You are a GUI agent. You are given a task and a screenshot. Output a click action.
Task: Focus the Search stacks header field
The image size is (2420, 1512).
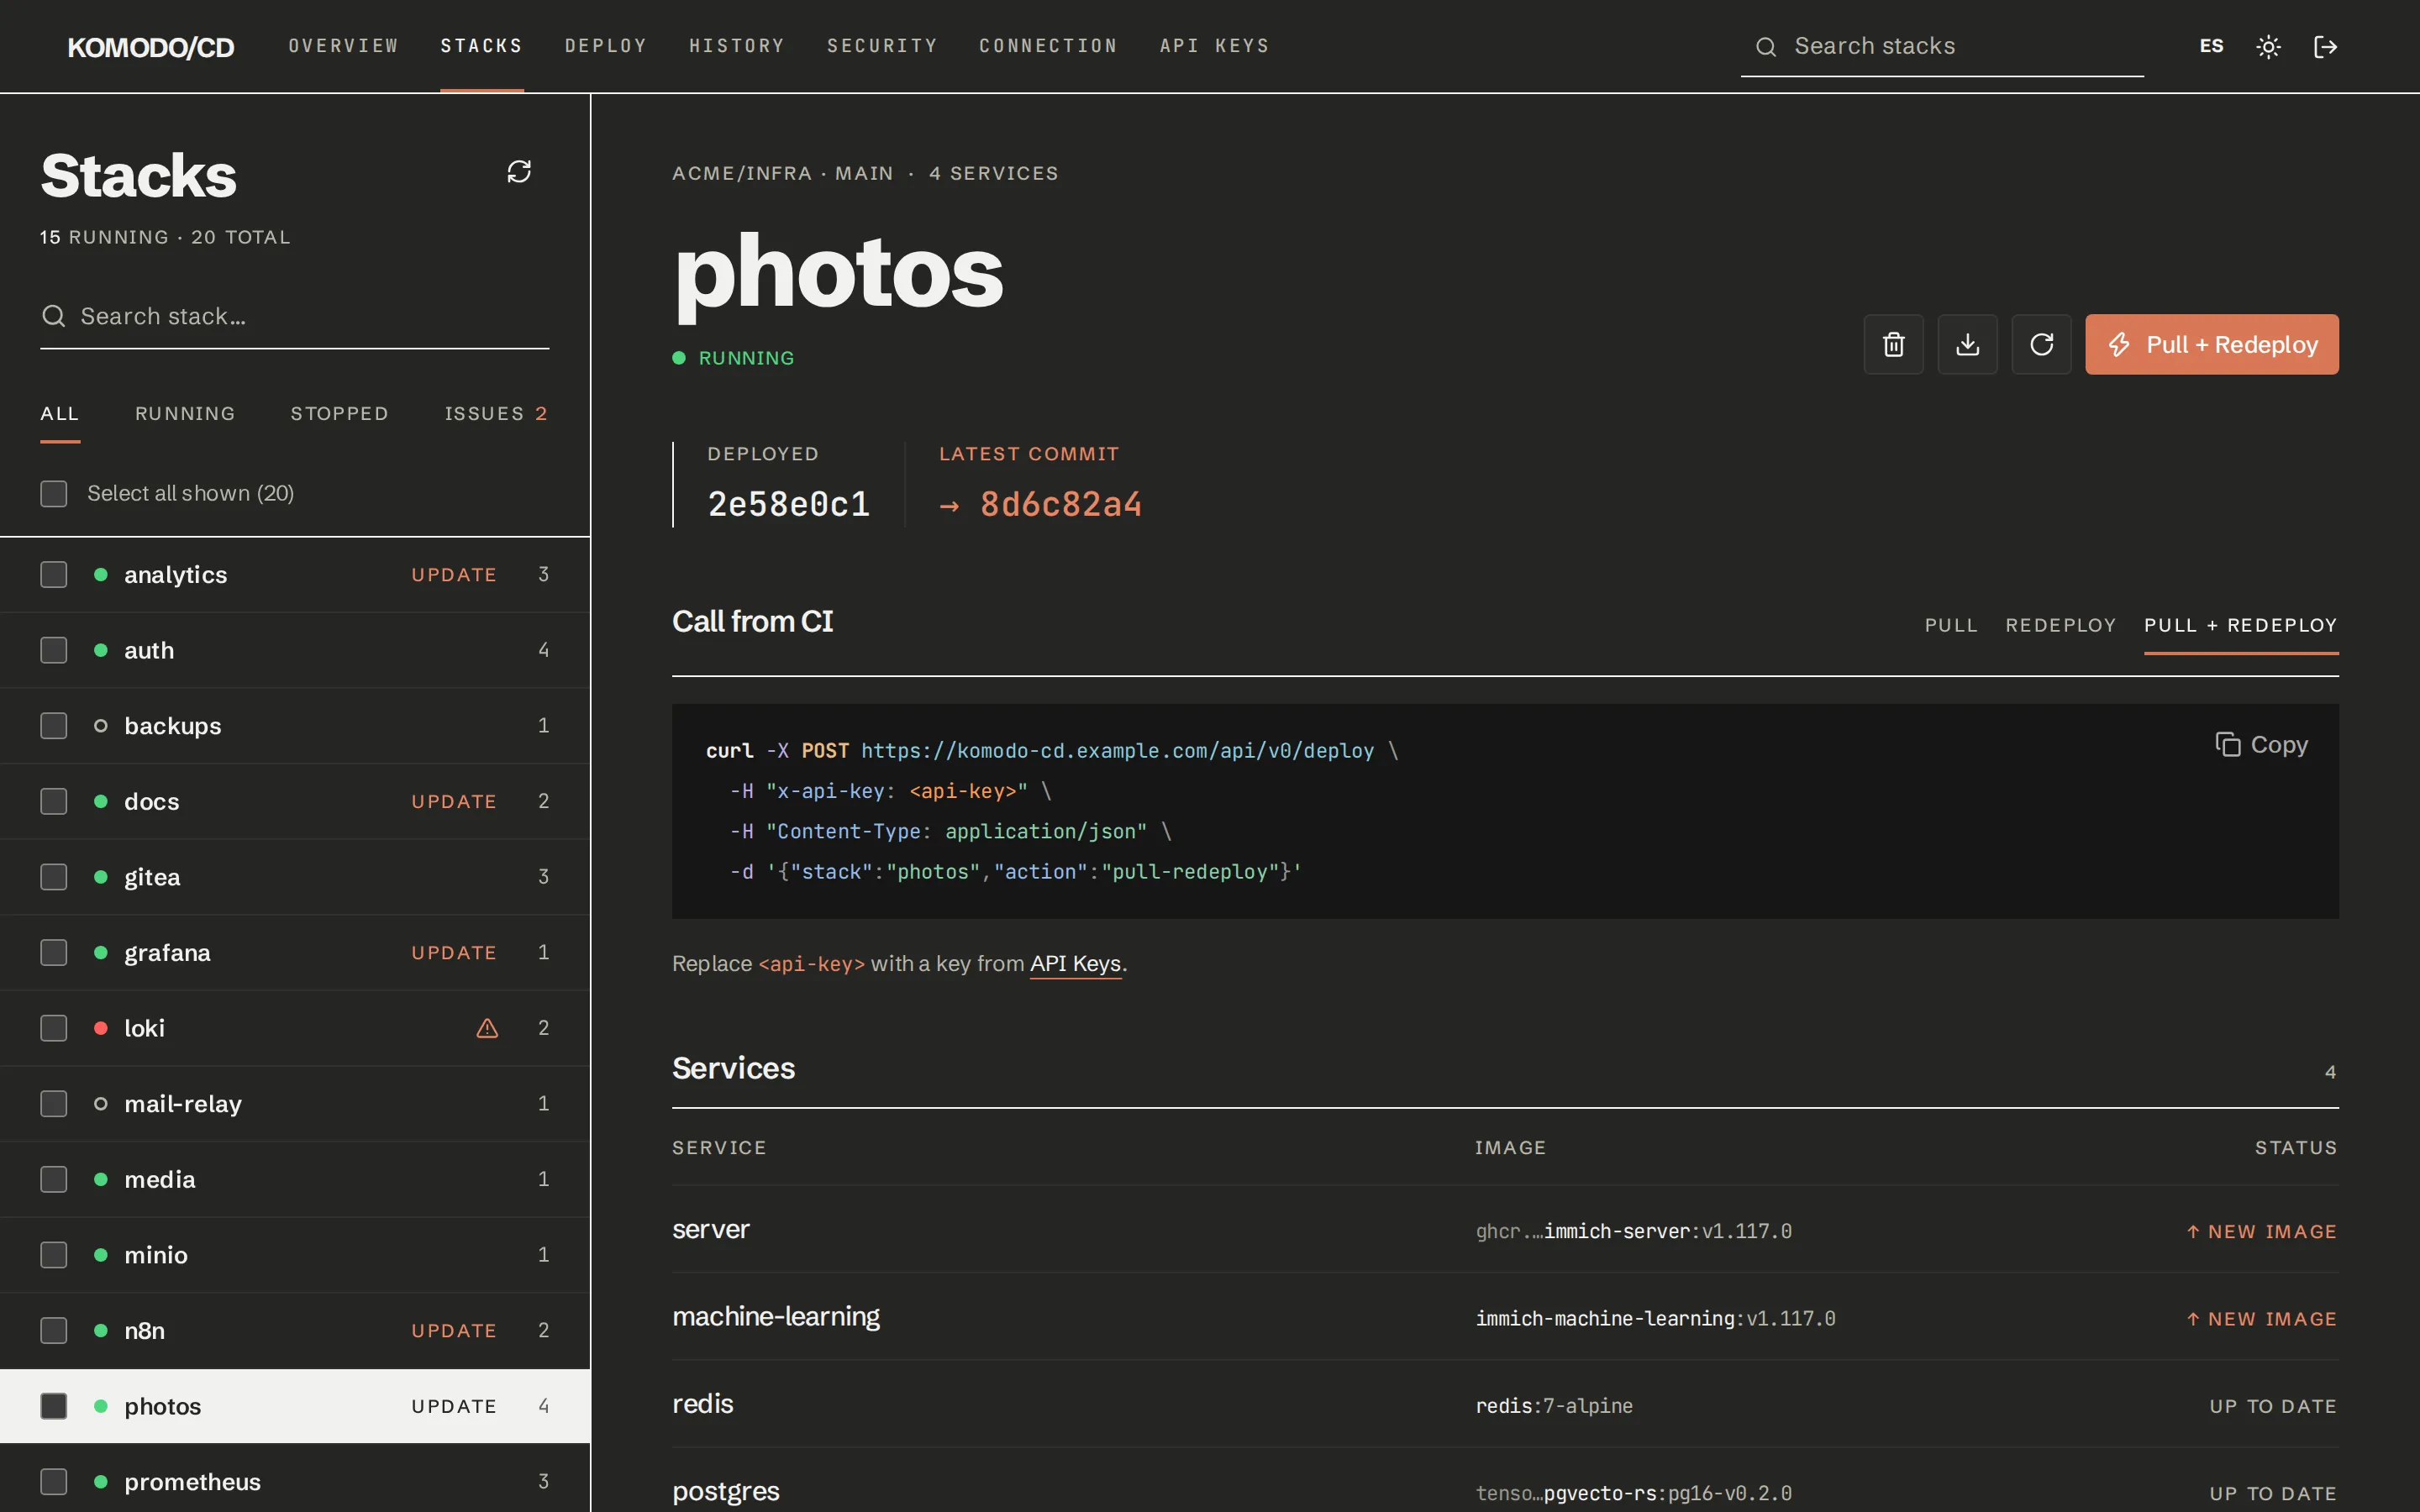pyautogui.click(x=1941, y=46)
